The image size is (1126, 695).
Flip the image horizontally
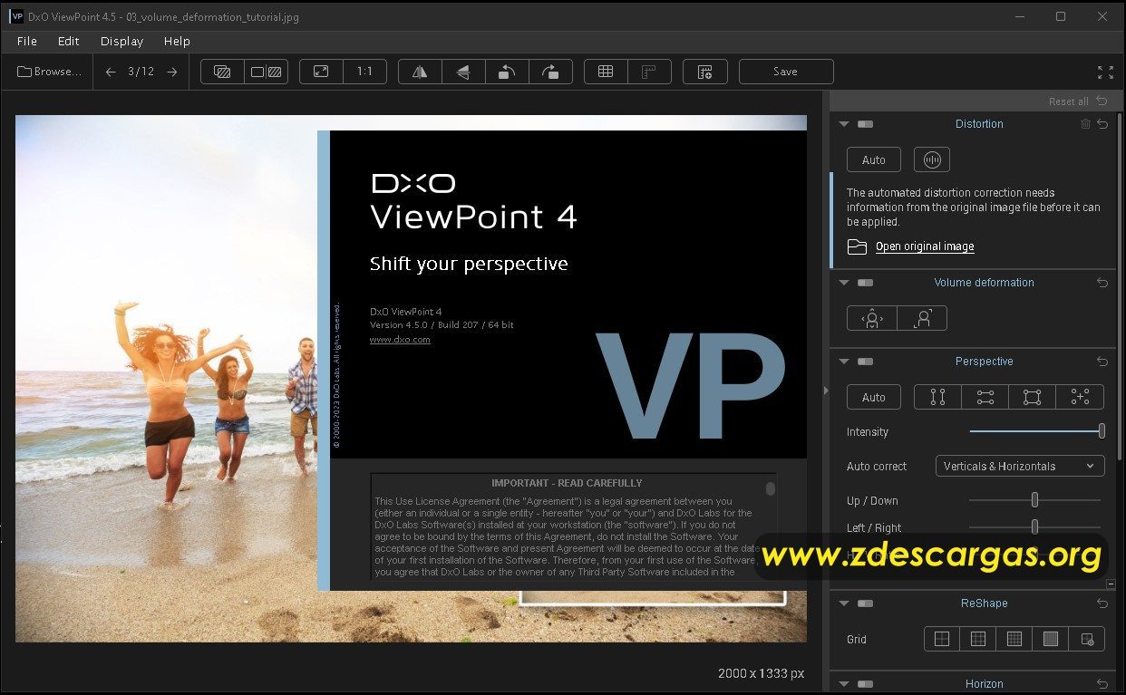click(420, 72)
